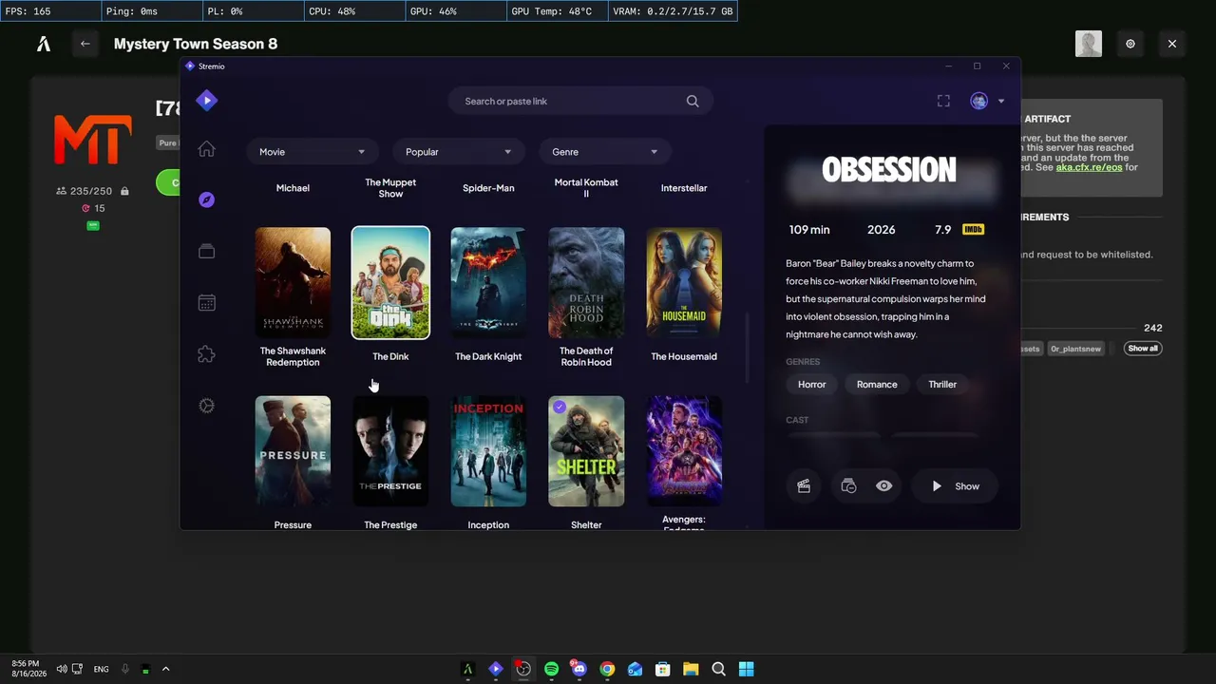Click the Stremio search input field

[580, 102]
